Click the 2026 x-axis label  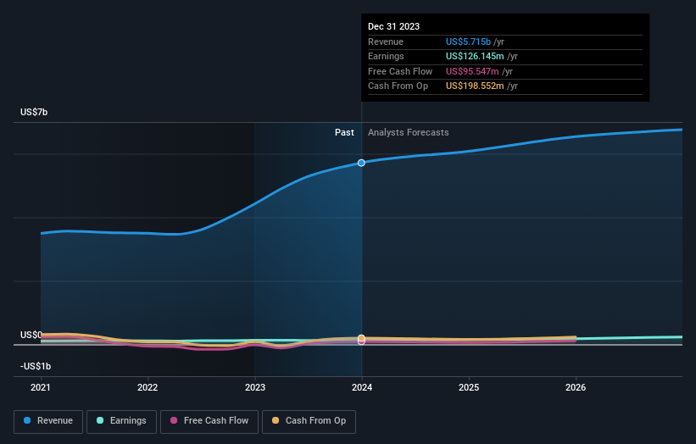point(576,388)
